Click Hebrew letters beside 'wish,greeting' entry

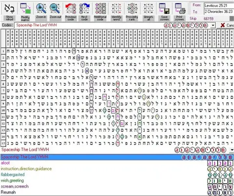coord(220,181)
